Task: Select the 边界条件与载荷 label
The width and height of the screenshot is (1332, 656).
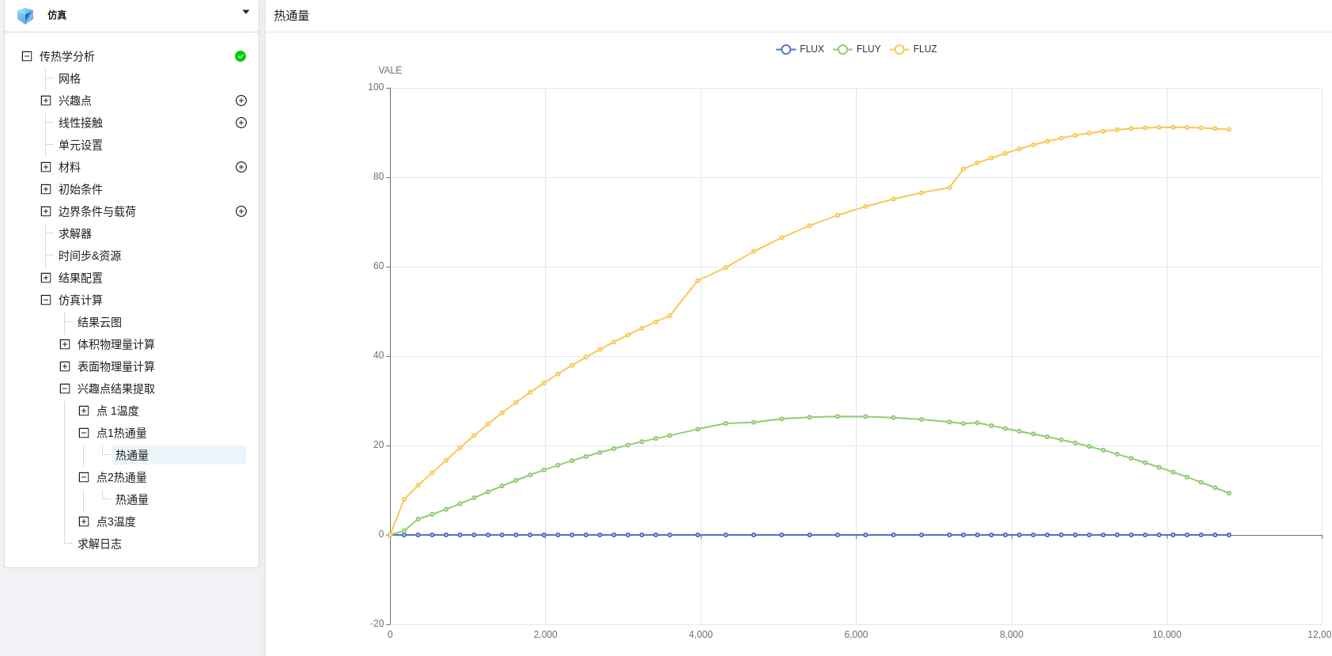Action: [97, 211]
